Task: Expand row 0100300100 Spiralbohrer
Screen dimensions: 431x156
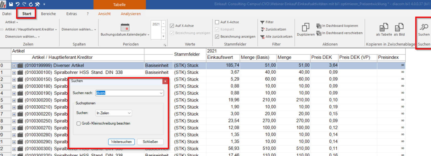Action: [x=14, y=73]
